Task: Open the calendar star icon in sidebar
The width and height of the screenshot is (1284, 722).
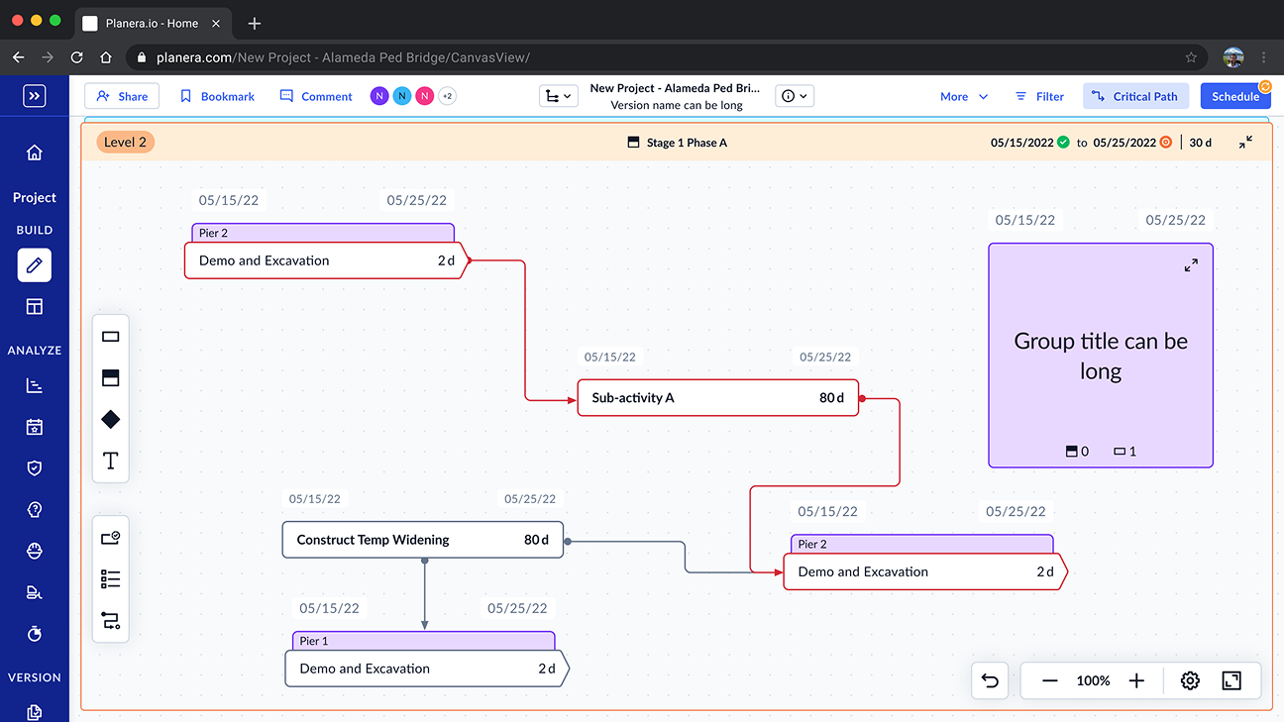Action: 35,428
